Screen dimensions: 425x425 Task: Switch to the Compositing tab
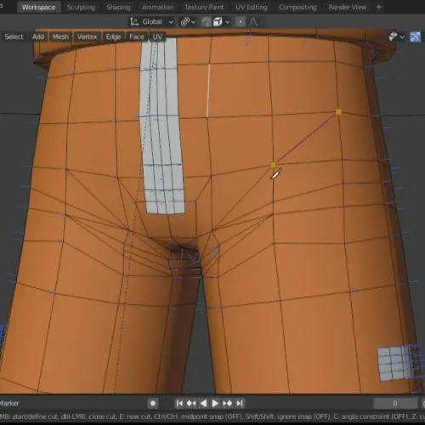coord(297,7)
